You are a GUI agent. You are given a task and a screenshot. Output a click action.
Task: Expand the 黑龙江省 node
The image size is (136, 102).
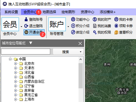tap(15, 95)
